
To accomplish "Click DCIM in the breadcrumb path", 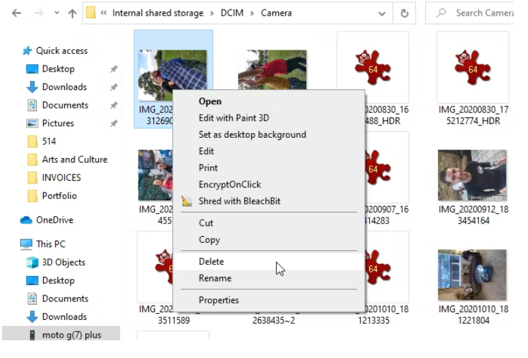I will pos(232,13).
